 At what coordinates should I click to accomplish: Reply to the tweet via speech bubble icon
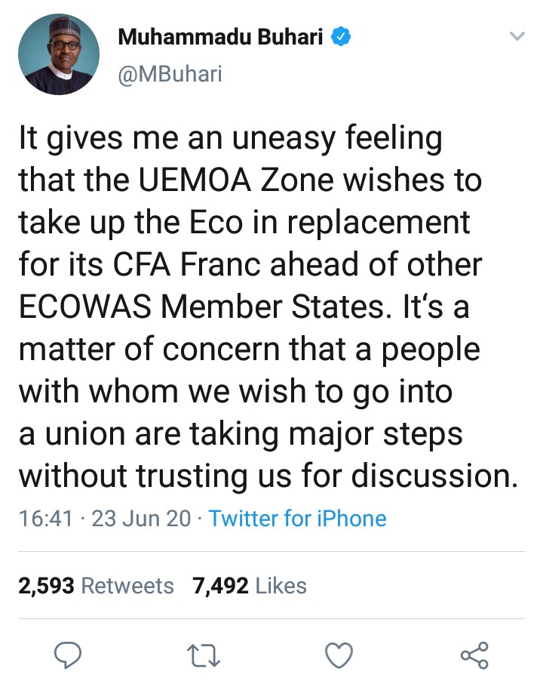point(69,653)
